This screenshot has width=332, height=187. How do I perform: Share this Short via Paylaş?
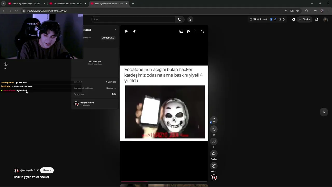pos(214,154)
